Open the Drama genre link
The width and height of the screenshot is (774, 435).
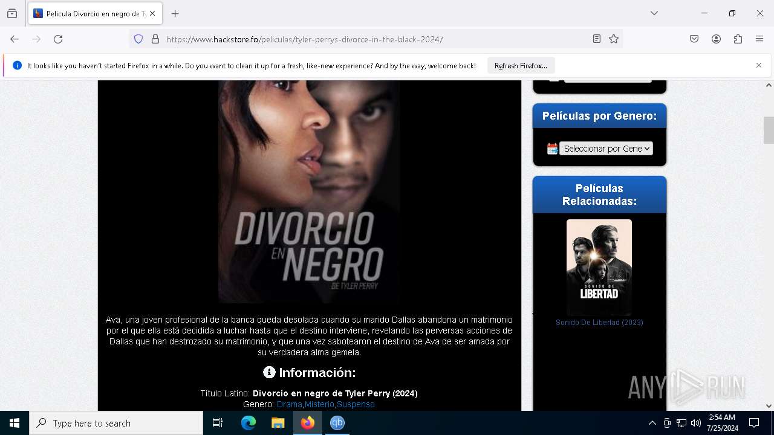(290, 404)
